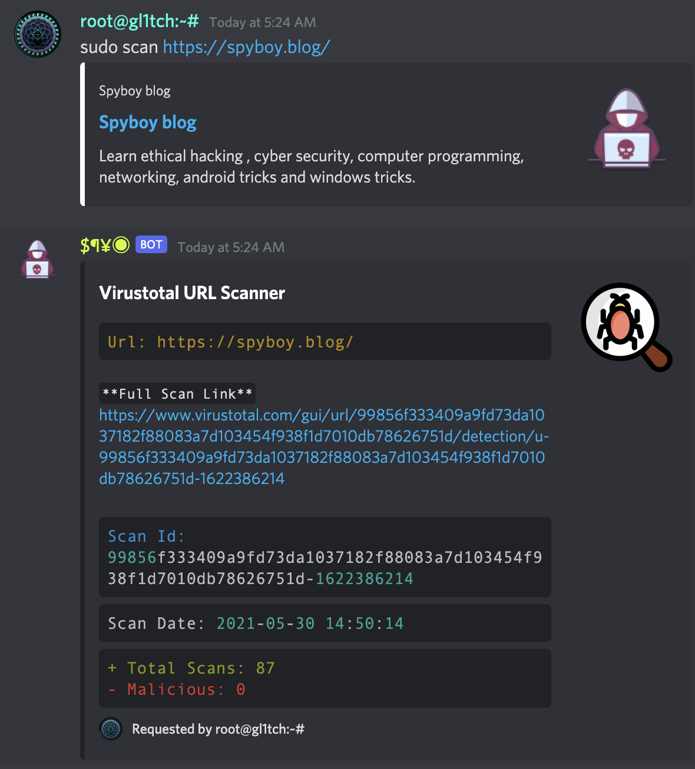Click the Url code block
The image size is (695, 769).
[325, 342]
